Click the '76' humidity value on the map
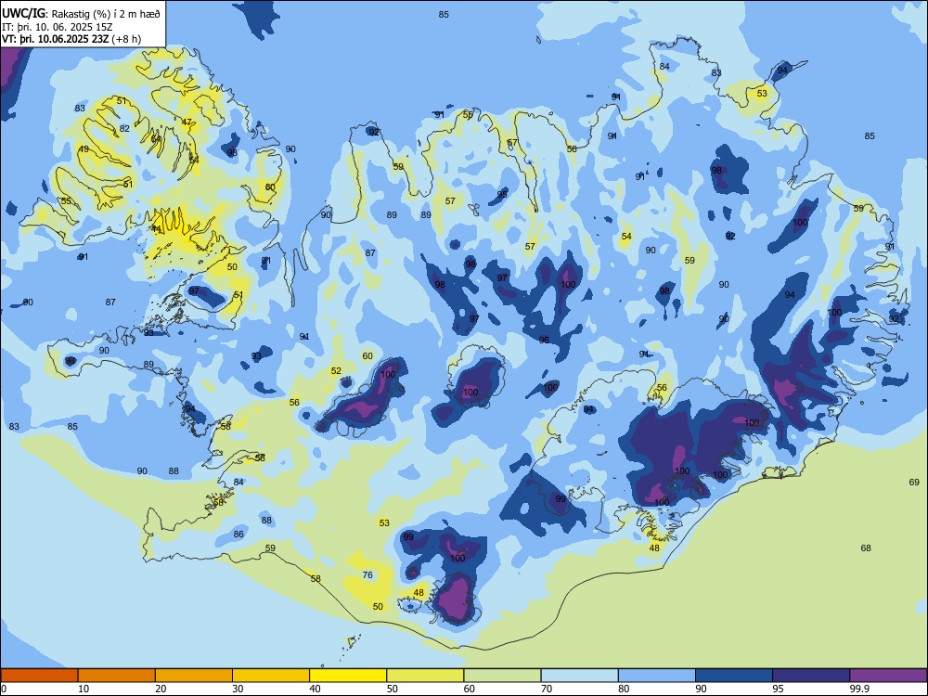The height and width of the screenshot is (696, 928). coord(367,574)
